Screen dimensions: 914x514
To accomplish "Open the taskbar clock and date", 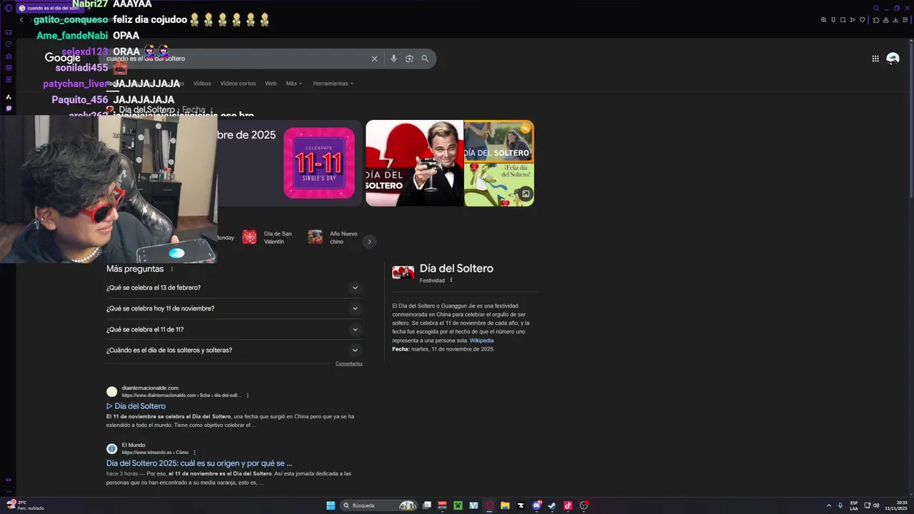I will point(896,505).
